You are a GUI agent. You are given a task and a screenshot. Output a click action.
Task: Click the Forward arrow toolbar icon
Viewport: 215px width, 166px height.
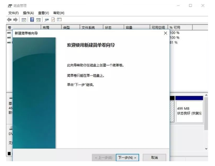pyautogui.click(x=15, y=20)
